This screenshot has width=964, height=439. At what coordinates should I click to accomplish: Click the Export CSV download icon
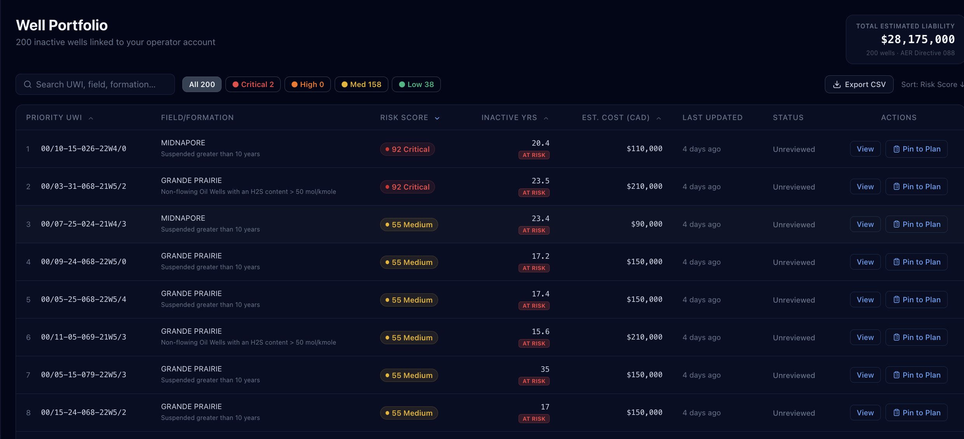pyautogui.click(x=837, y=84)
